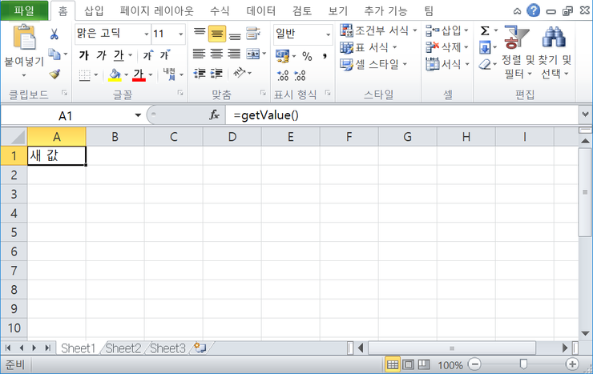Click the insert function fx icon
The image size is (593, 374).
click(214, 115)
